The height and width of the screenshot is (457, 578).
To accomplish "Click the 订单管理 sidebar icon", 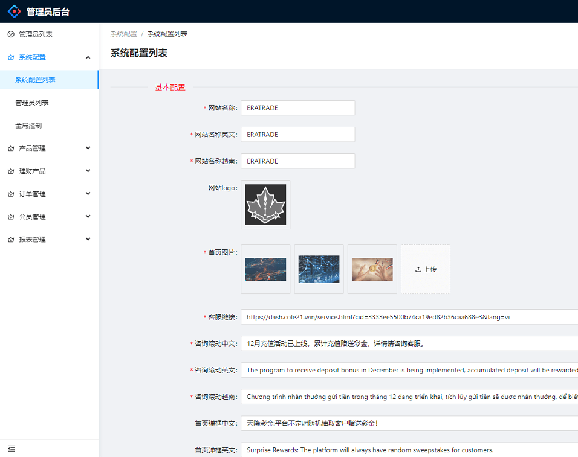I will 11,194.
